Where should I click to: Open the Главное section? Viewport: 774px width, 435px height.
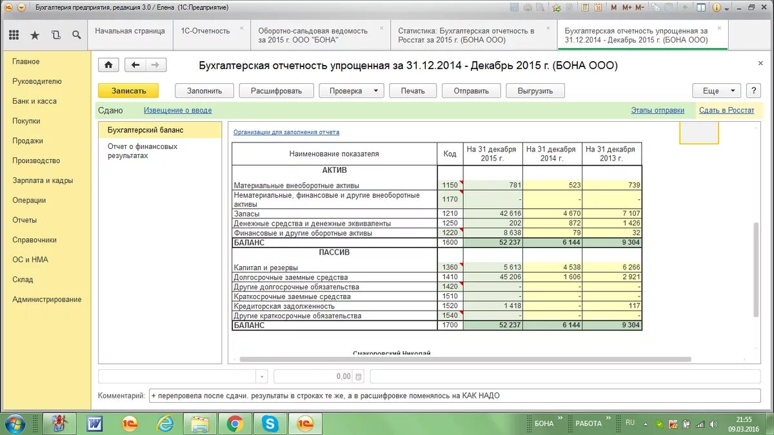tap(26, 62)
